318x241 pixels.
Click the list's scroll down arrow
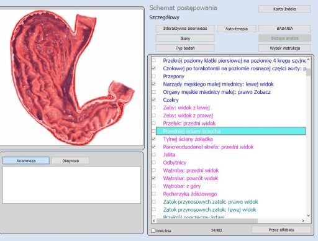pos(309,216)
